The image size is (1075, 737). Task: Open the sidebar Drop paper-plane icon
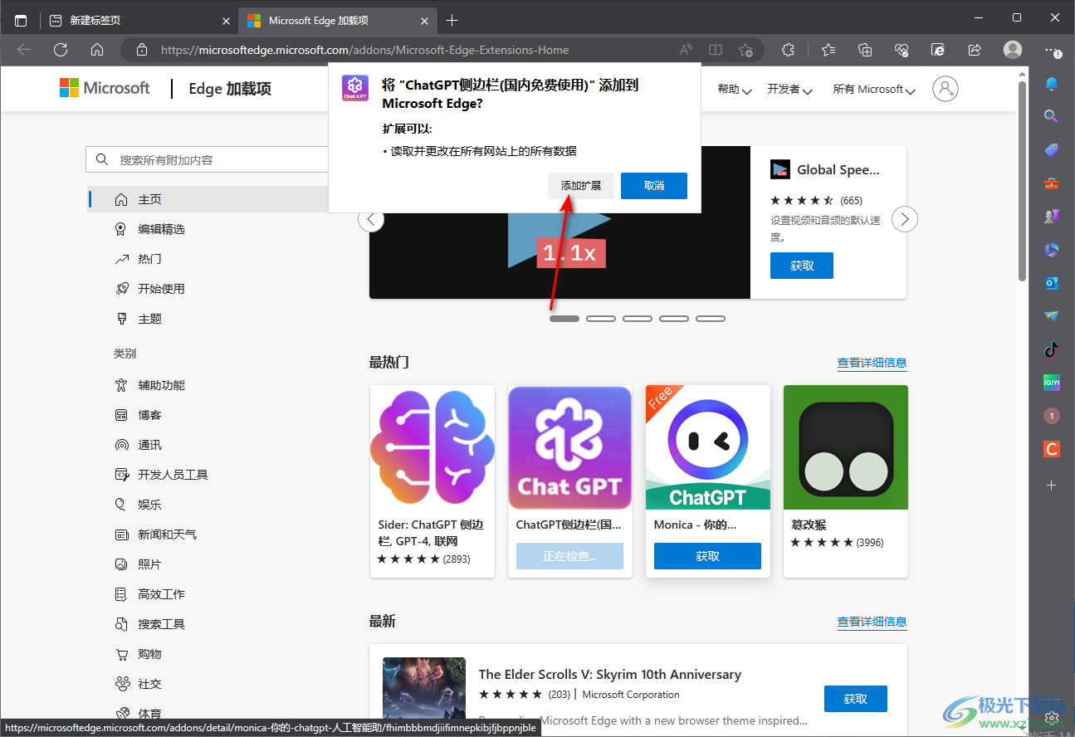coord(1052,316)
